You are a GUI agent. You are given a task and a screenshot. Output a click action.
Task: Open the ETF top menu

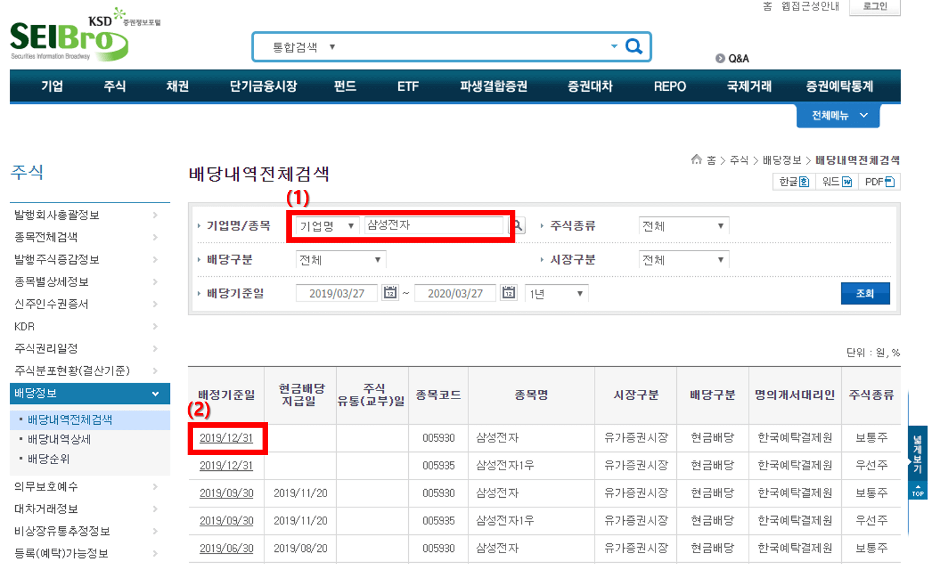(x=408, y=86)
